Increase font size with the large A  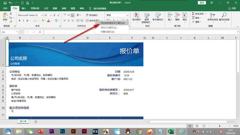coord(54,15)
